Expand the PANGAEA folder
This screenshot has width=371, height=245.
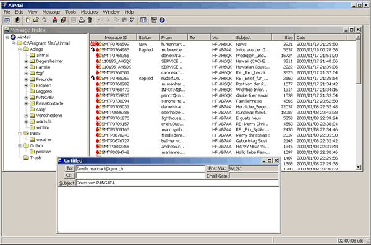(26, 97)
